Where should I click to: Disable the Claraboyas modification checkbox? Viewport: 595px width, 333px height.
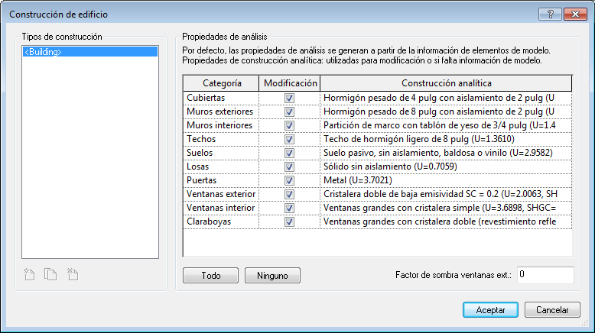(x=289, y=221)
